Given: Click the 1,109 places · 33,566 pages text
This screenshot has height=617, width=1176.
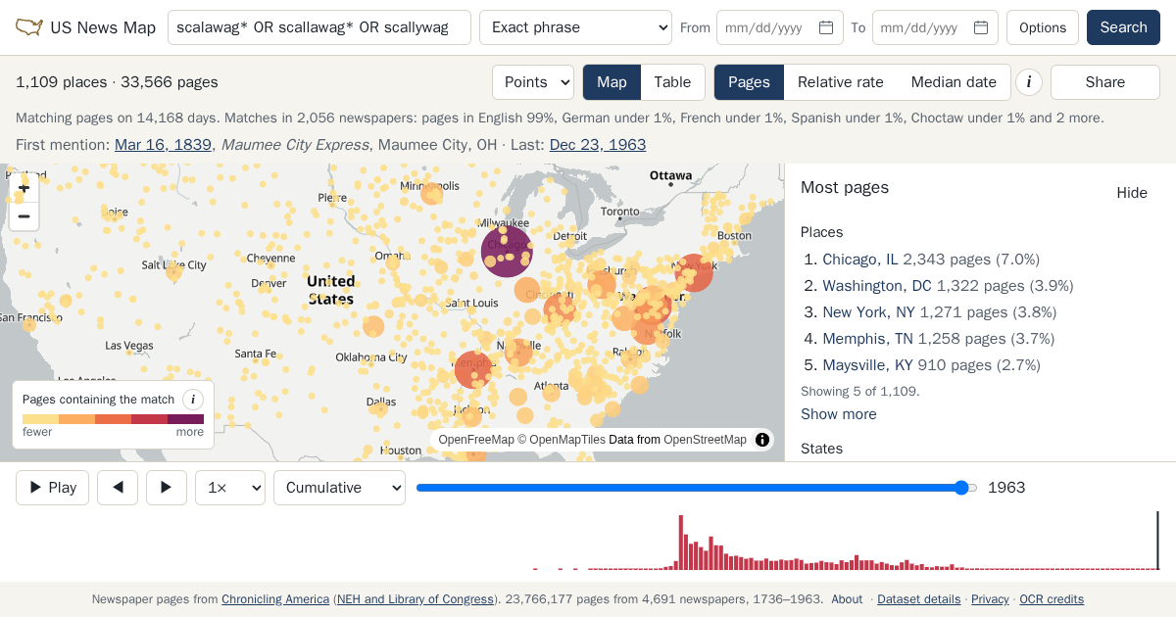Looking at the screenshot, I should (117, 82).
